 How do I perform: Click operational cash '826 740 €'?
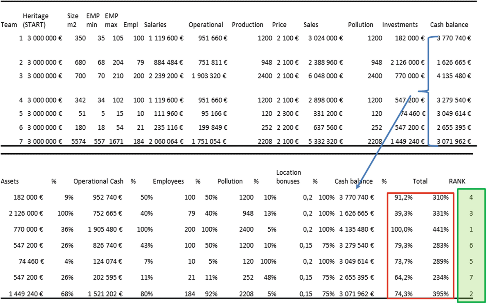point(107,245)
